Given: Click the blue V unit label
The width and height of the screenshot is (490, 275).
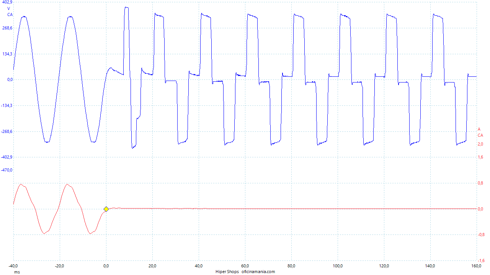Looking at the screenshot, I should point(9,8).
